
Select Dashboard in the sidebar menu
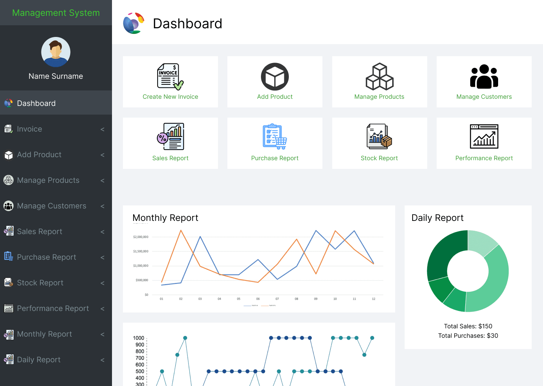point(36,103)
